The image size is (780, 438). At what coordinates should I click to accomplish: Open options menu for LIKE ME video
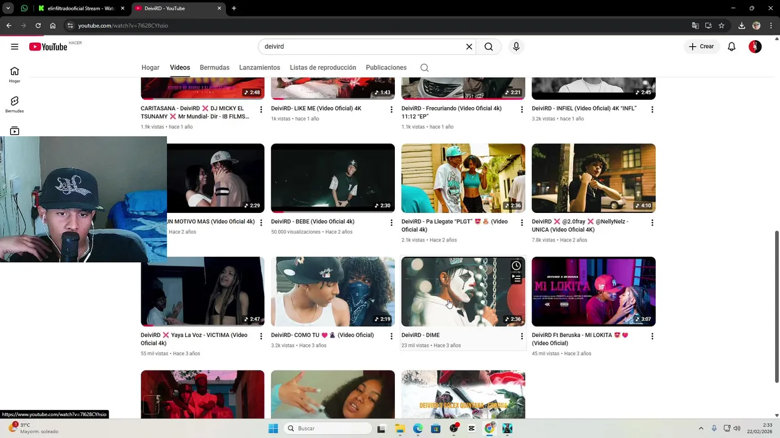pyautogui.click(x=391, y=109)
